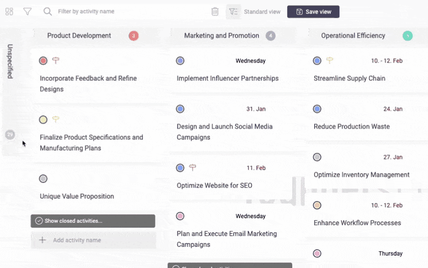This screenshot has width=428, height=268.
Task: Click the search magnifier icon
Action: coord(48,11)
